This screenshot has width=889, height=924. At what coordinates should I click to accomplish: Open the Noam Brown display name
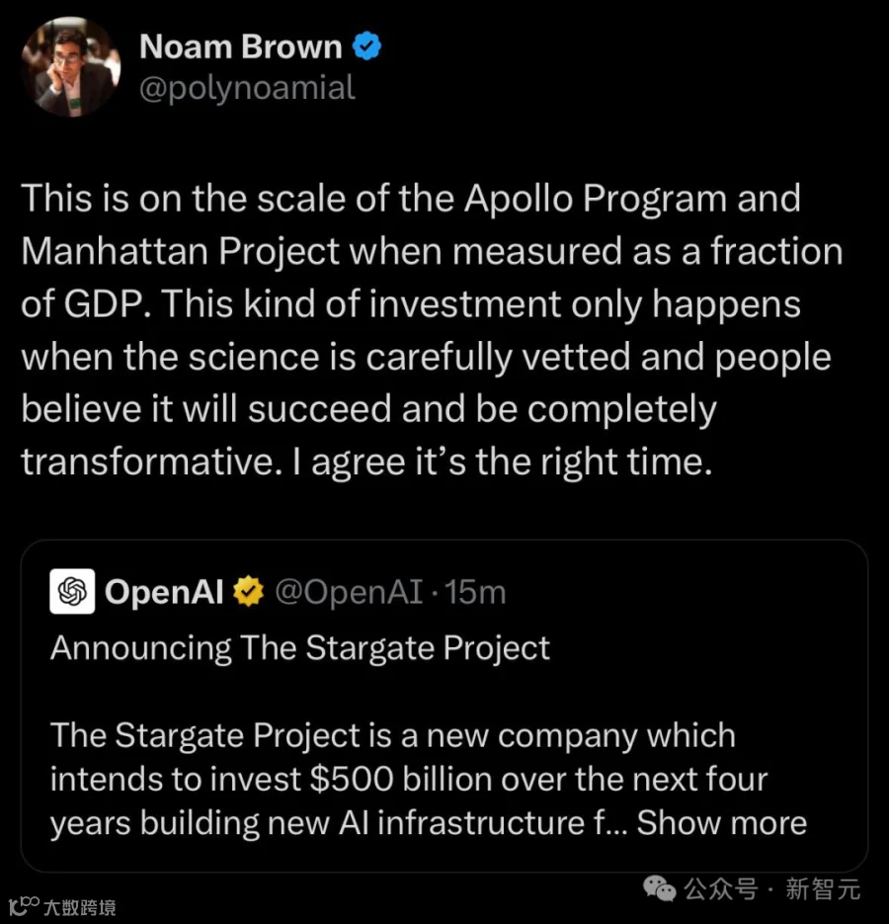(x=240, y=46)
